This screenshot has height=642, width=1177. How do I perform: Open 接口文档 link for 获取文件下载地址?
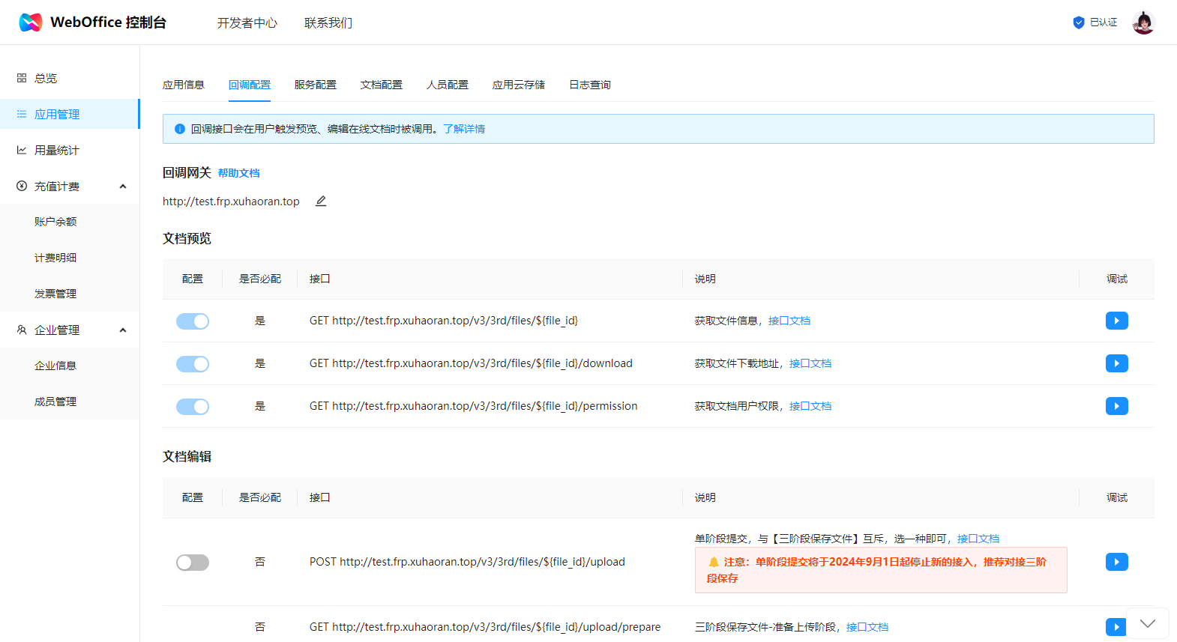810,363
